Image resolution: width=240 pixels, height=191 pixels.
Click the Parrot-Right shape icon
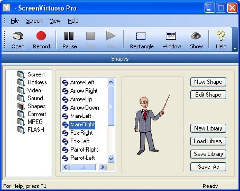[65, 150]
